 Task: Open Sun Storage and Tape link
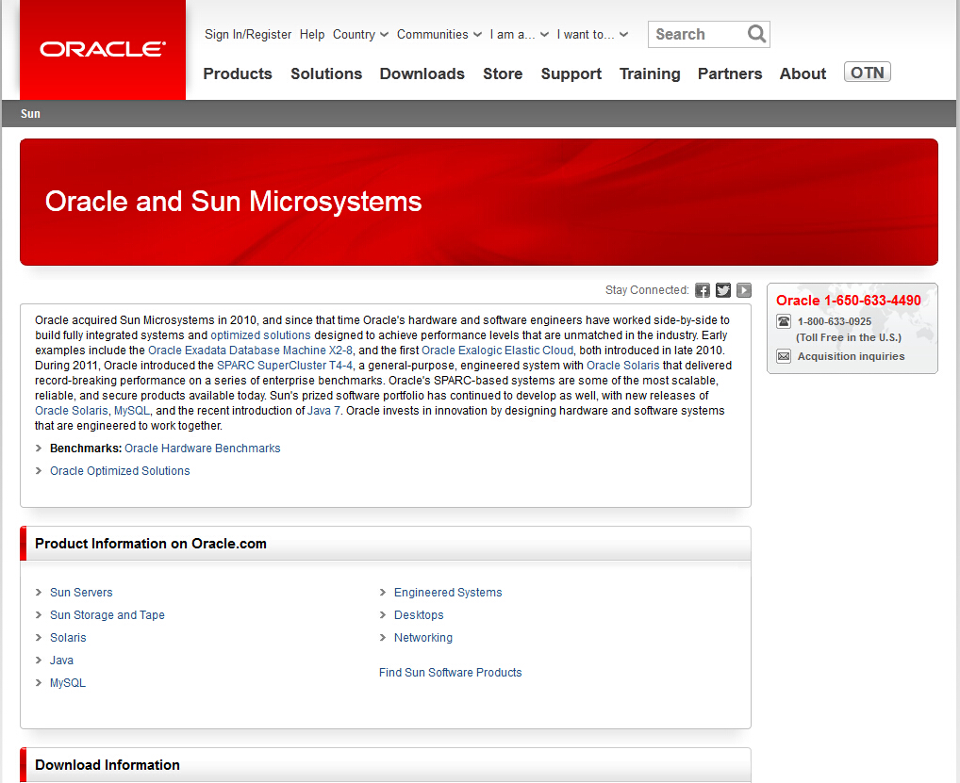point(108,614)
